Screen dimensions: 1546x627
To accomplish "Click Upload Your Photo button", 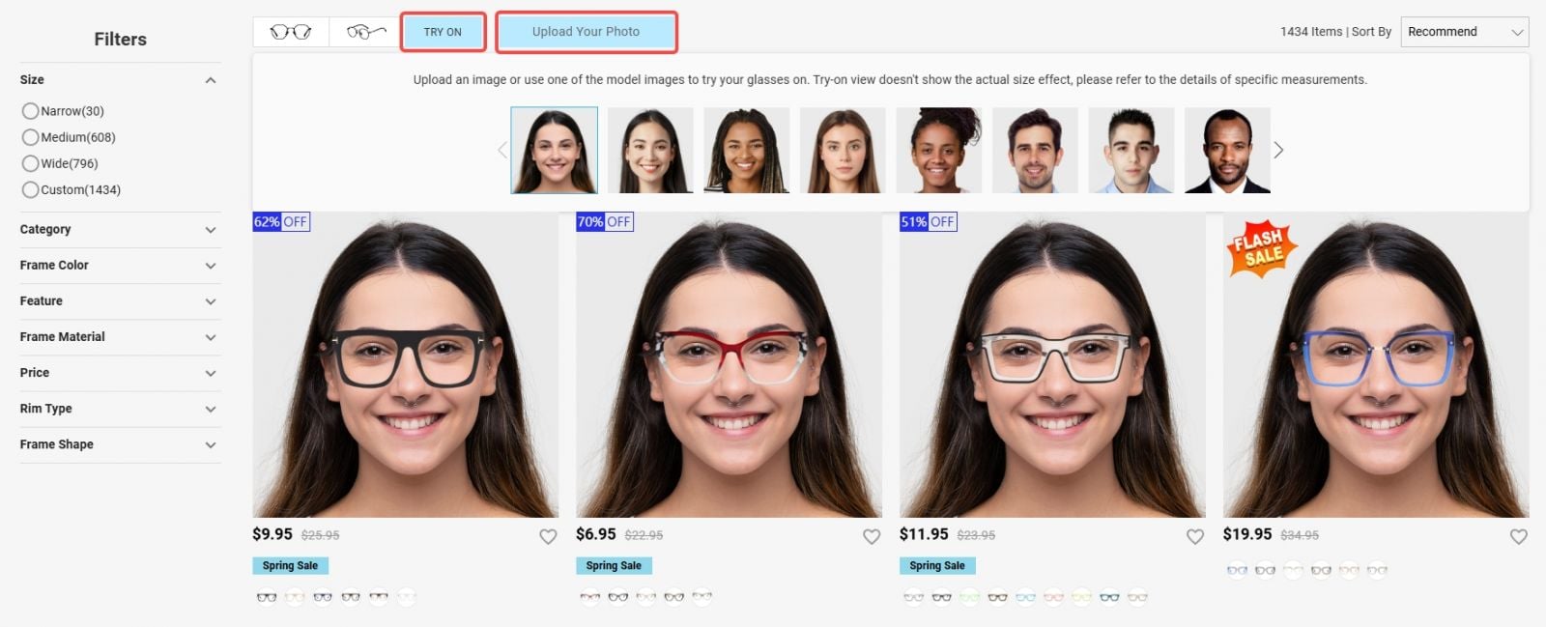I will click(x=586, y=32).
